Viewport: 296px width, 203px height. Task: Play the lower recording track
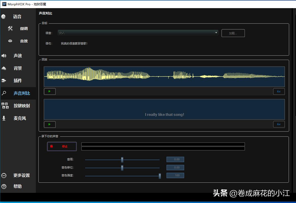[50, 124]
